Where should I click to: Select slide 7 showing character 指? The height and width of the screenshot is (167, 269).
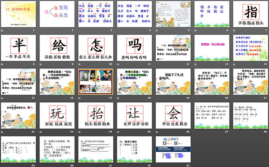251,14
